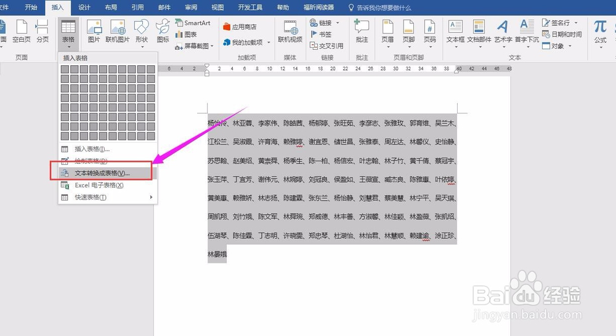Viewport: 616px width, 336px height.
Task: Open 文档部件 quick parts
Action: (479, 33)
